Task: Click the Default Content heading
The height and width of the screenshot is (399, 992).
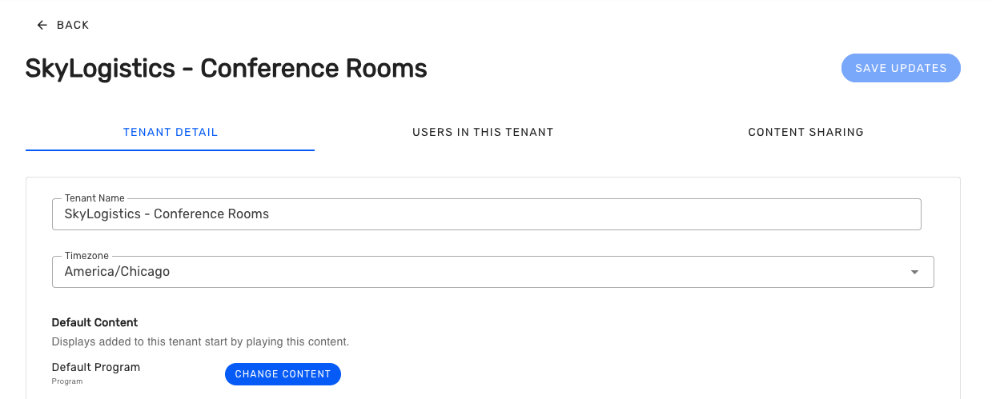Action: [94, 323]
